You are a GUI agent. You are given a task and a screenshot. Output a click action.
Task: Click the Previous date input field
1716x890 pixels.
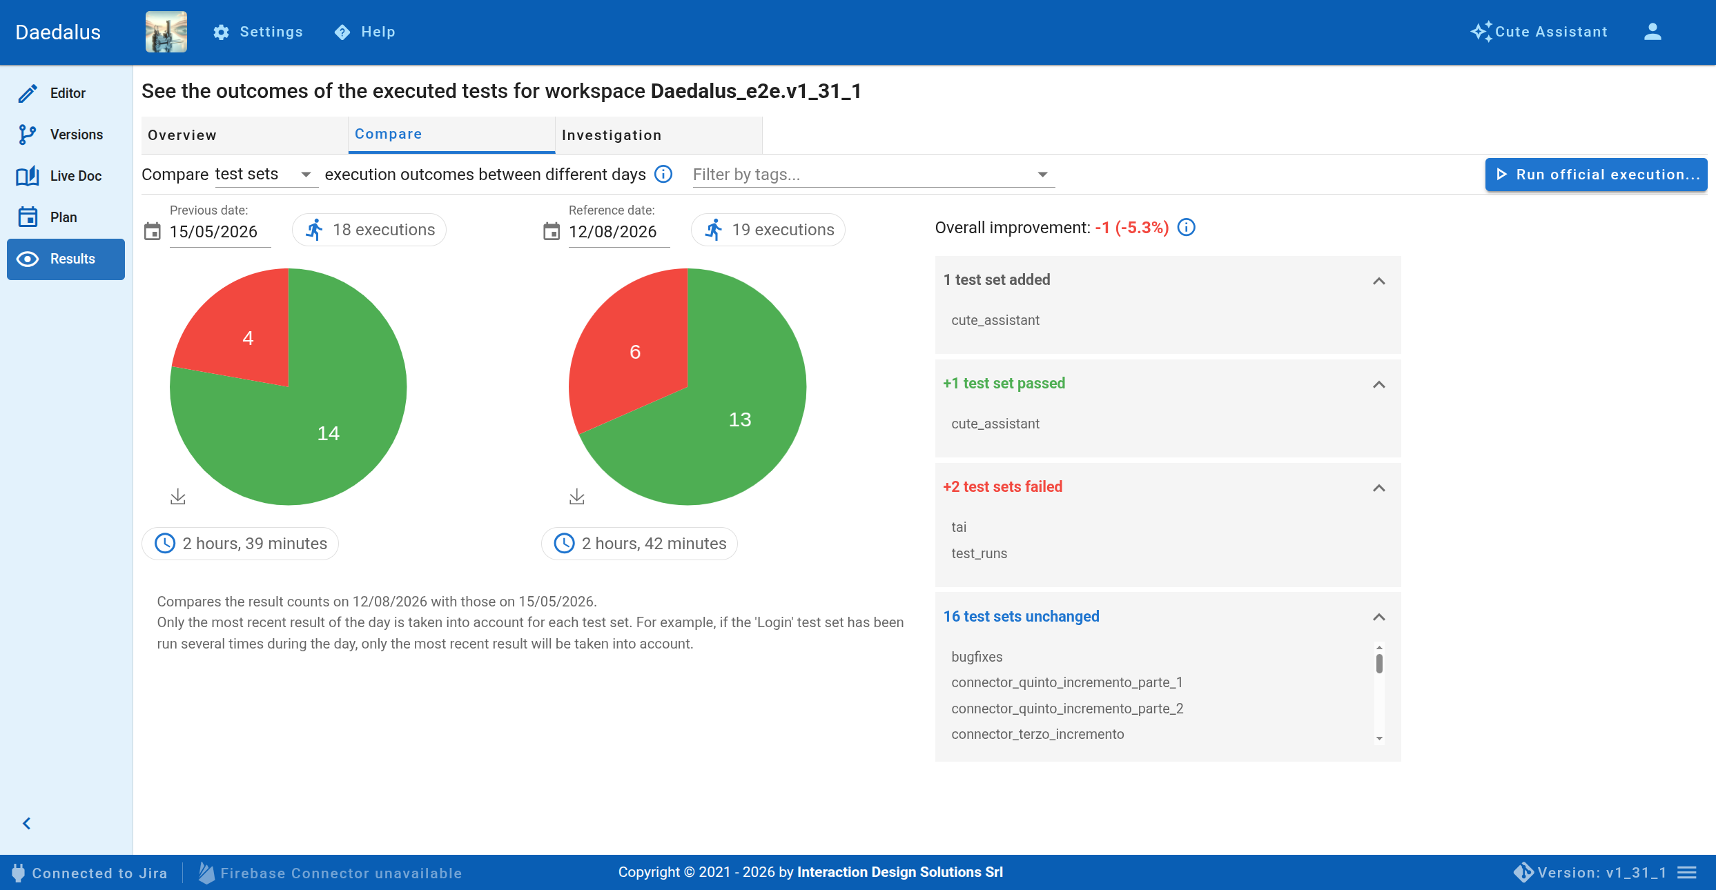click(x=220, y=232)
